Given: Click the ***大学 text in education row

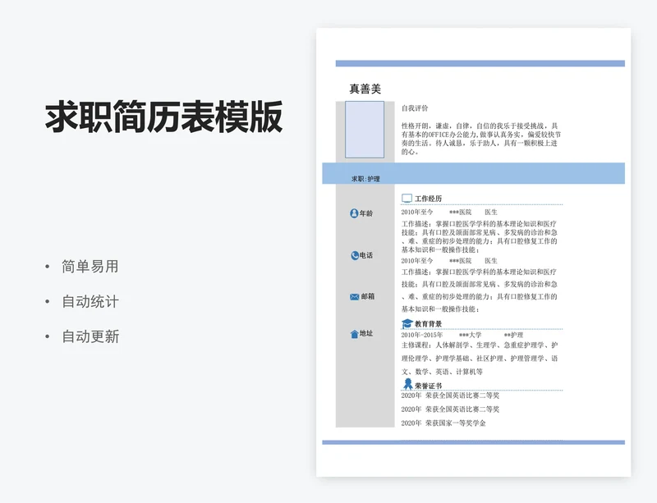Looking at the screenshot, I should pyautogui.click(x=470, y=335).
